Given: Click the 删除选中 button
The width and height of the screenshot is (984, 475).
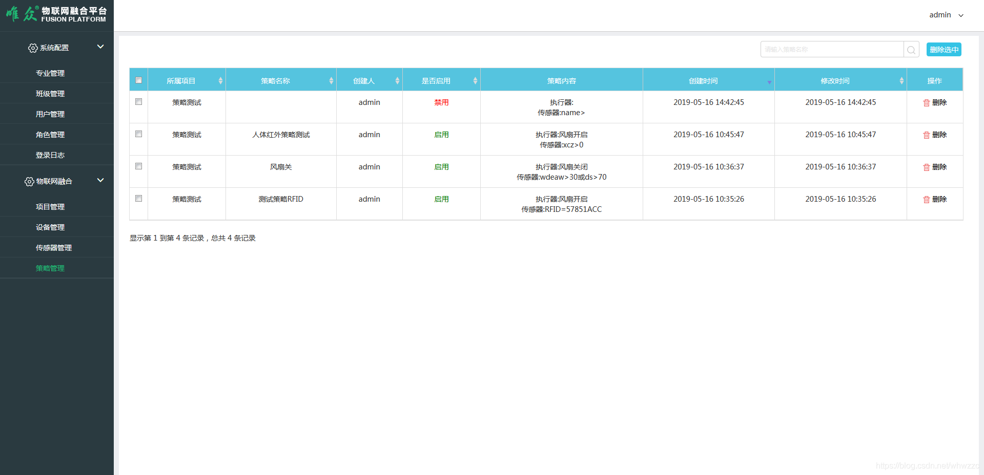Looking at the screenshot, I should click(x=944, y=50).
